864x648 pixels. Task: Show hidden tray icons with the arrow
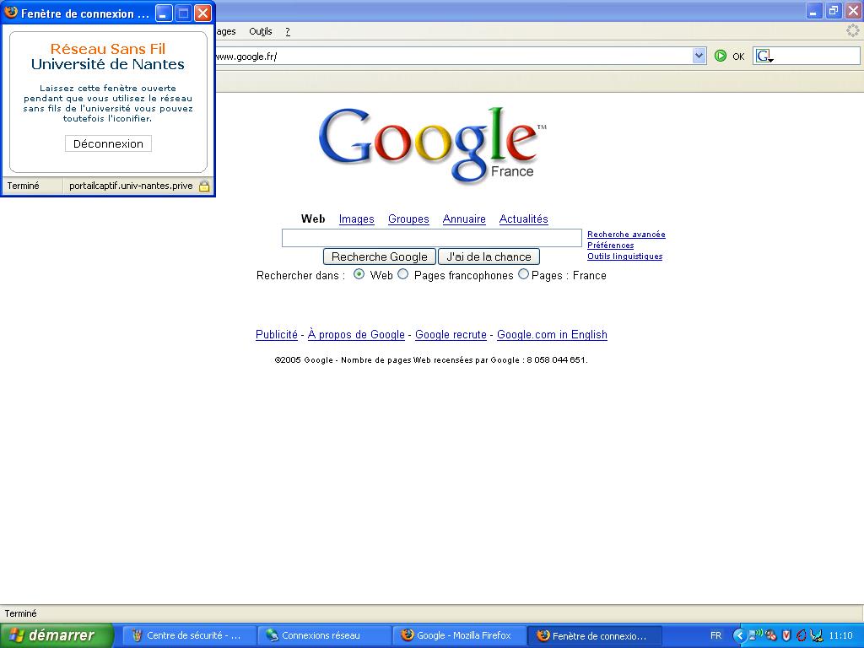click(x=739, y=635)
